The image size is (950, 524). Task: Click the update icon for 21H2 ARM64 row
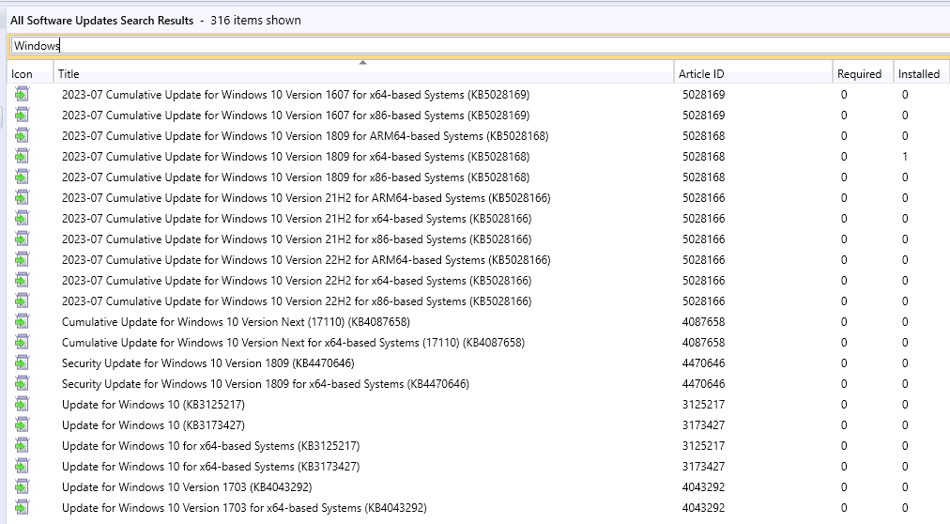pos(22,197)
